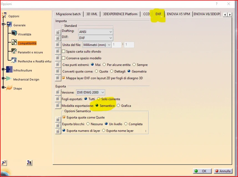The image size is (238, 177).
Task: Expand the Versione DXF/DWG 2000 dropdown
Action: coord(90,92)
